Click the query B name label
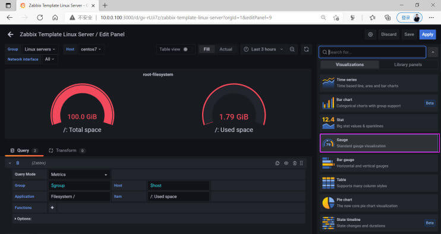 [18, 163]
